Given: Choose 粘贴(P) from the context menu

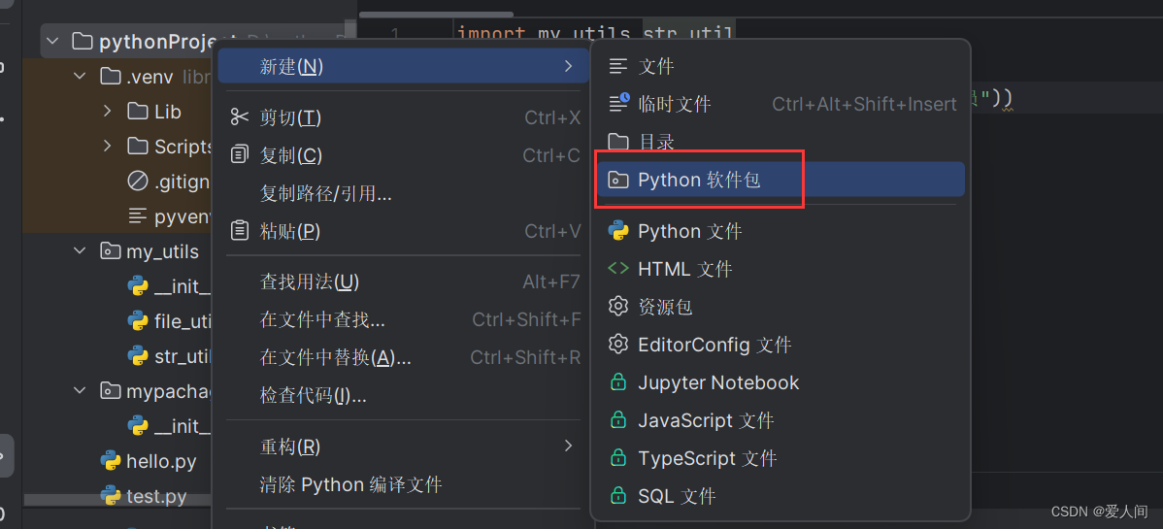Looking at the screenshot, I should (x=404, y=231).
